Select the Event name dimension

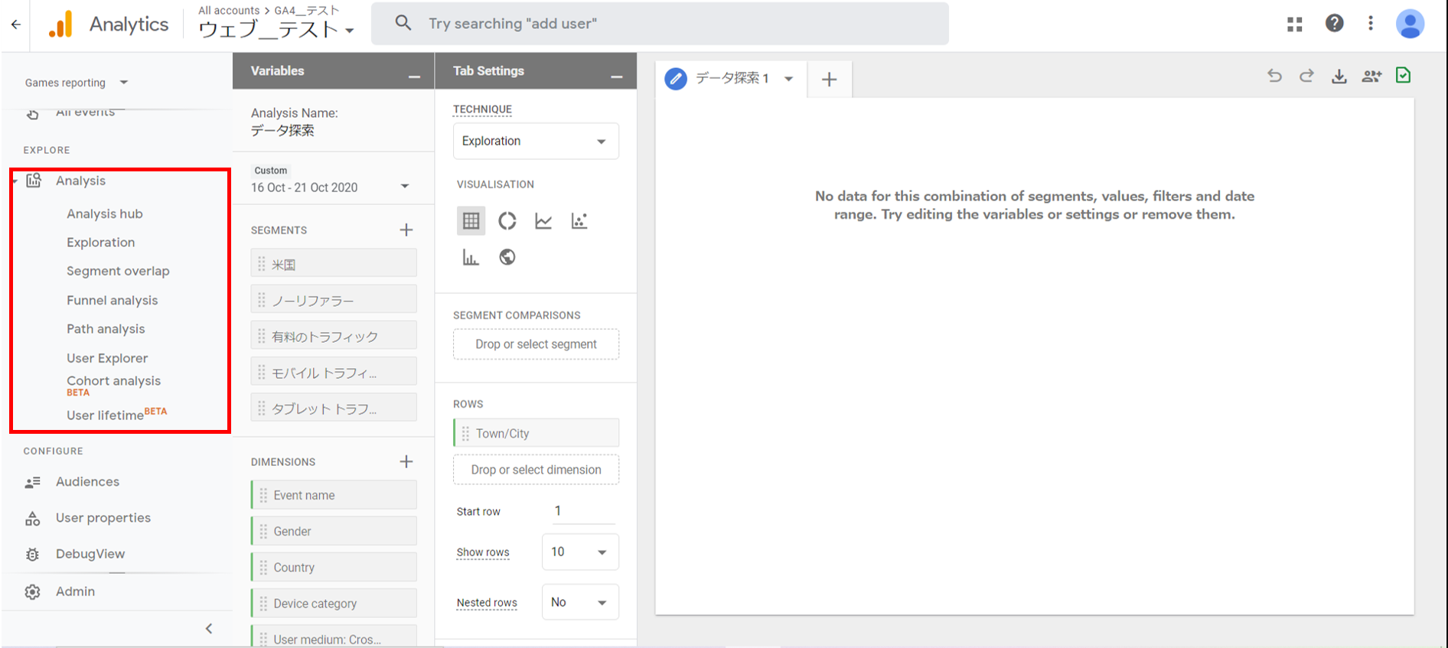point(334,495)
